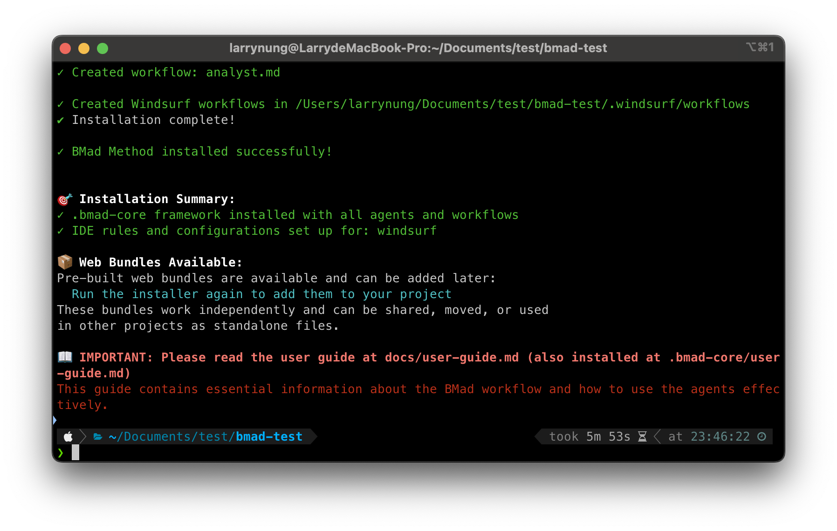Click the checkmark before 'IDE rules'
The image size is (837, 531).
61,231
